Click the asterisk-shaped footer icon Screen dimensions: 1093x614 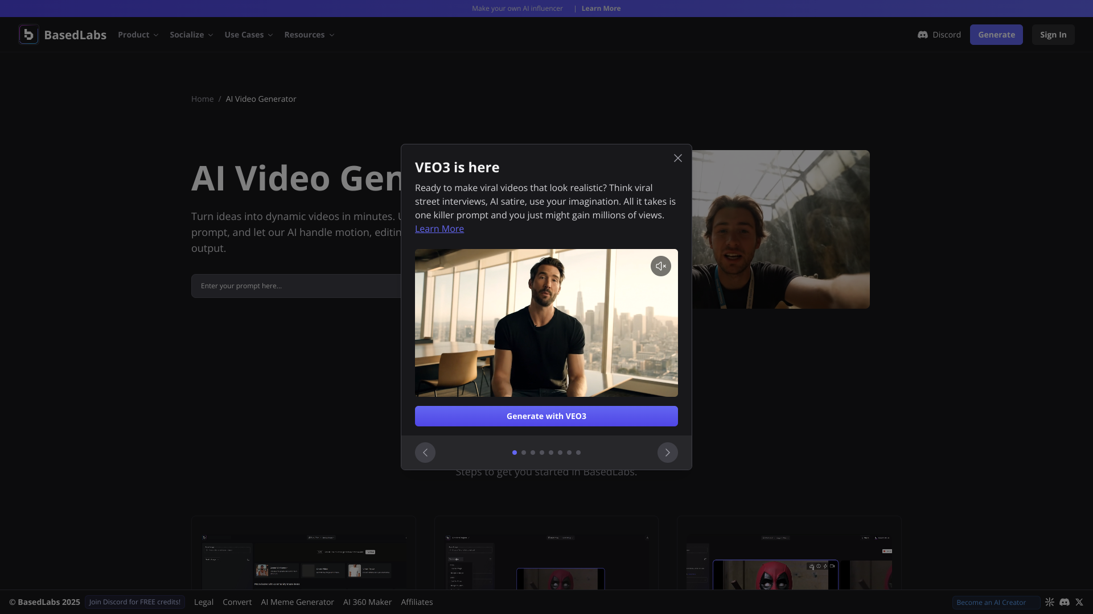(1049, 602)
